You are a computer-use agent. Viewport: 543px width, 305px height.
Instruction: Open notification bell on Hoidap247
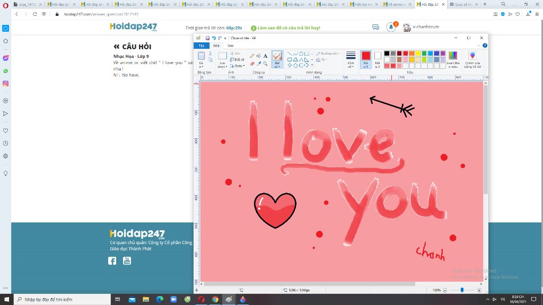click(x=391, y=26)
